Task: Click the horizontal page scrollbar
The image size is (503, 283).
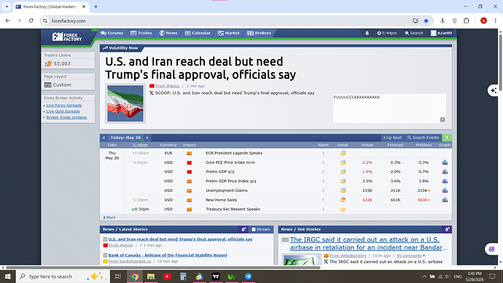Action: point(163,267)
